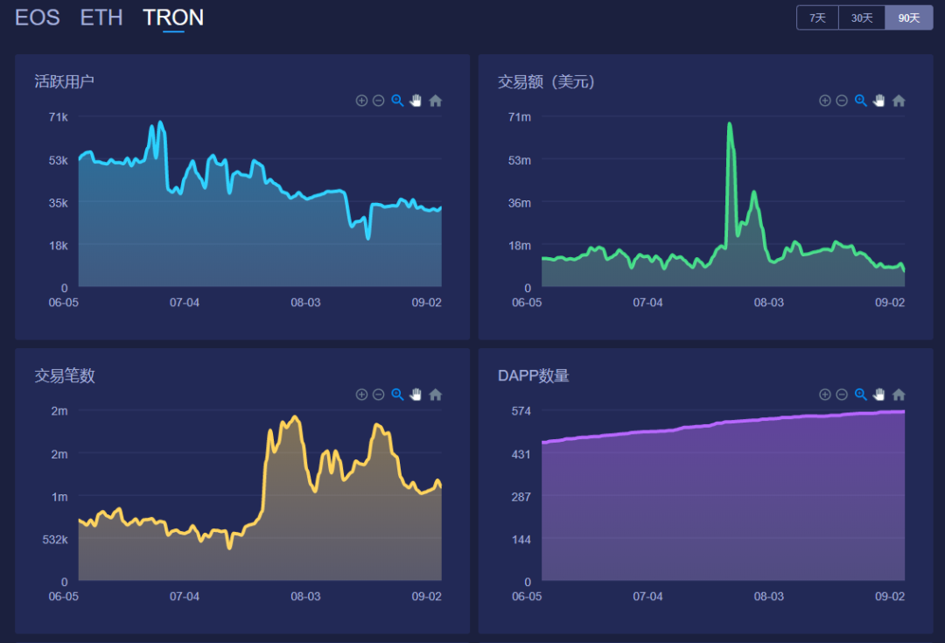
Task: Select the magnifier zoom tool in 活跃用户 chart
Action: (397, 101)
